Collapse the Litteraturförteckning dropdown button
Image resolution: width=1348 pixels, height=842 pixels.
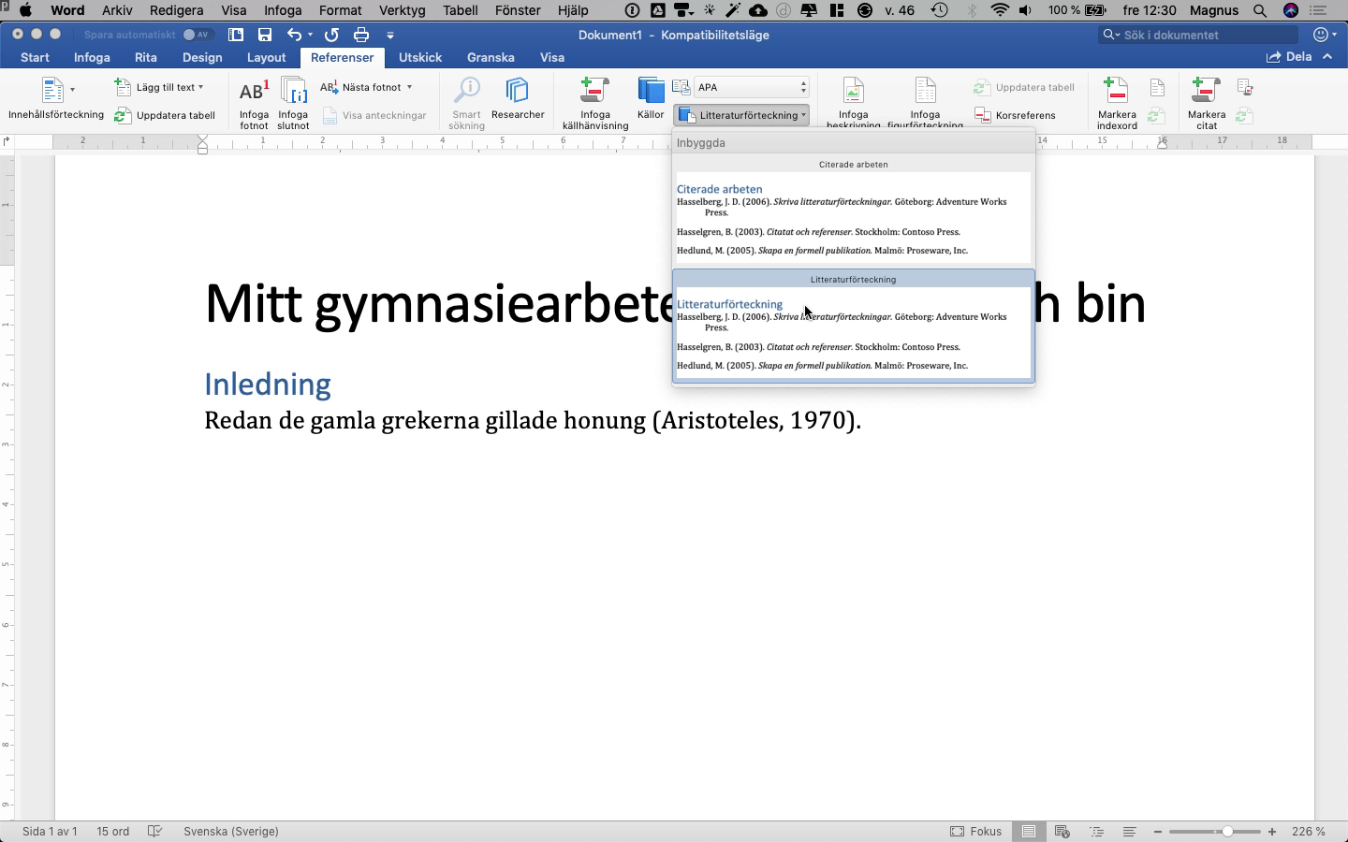[740, 115]
